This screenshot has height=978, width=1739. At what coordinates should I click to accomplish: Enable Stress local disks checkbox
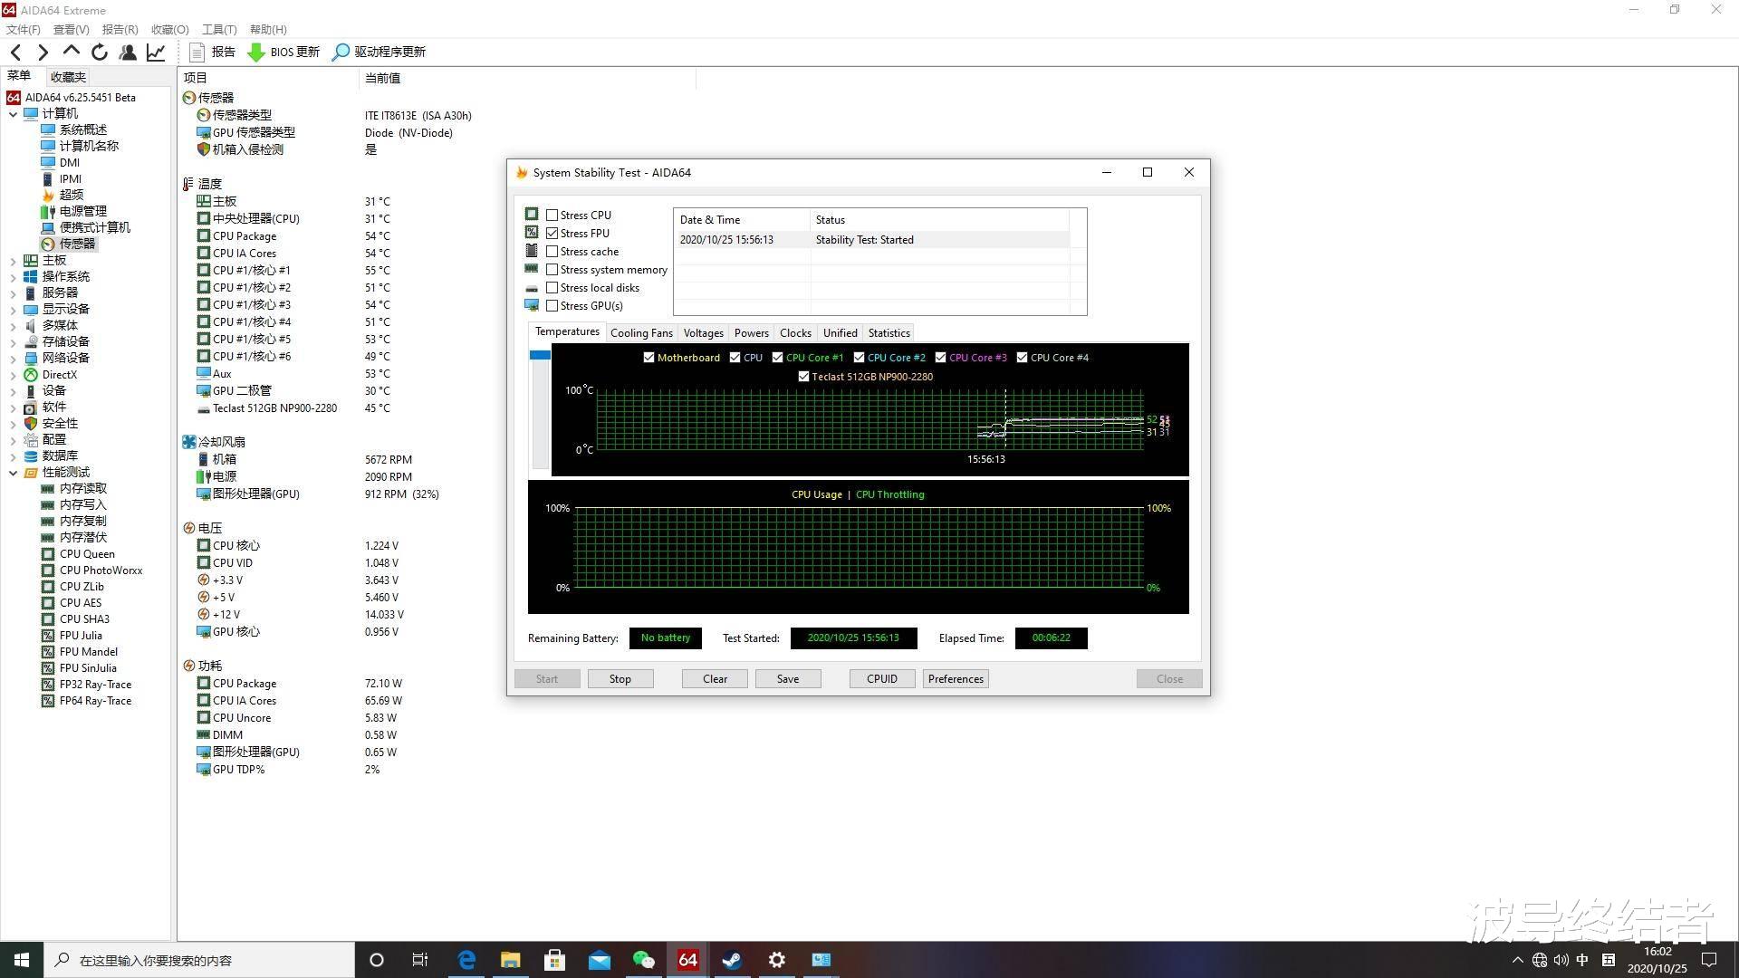552,288
